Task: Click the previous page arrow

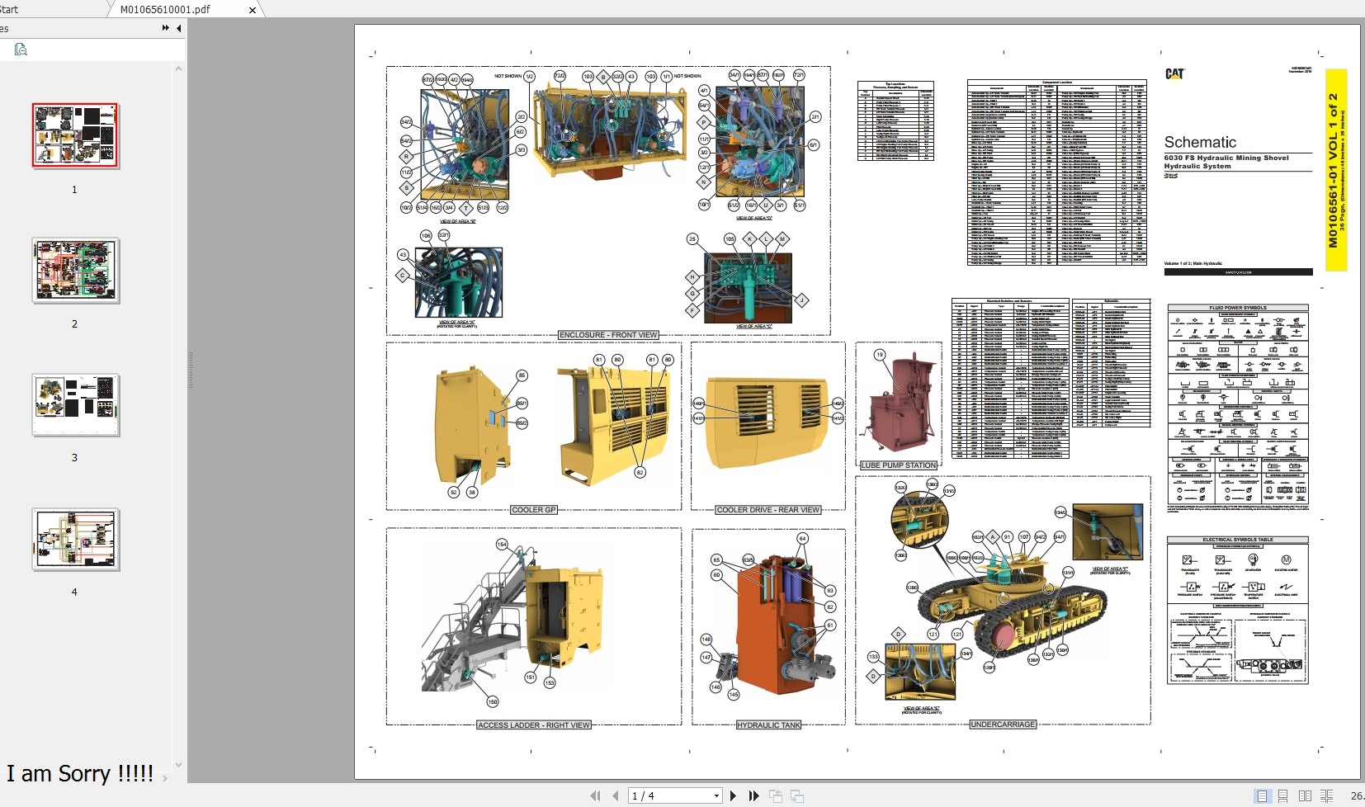Action: tap(616, 795)
